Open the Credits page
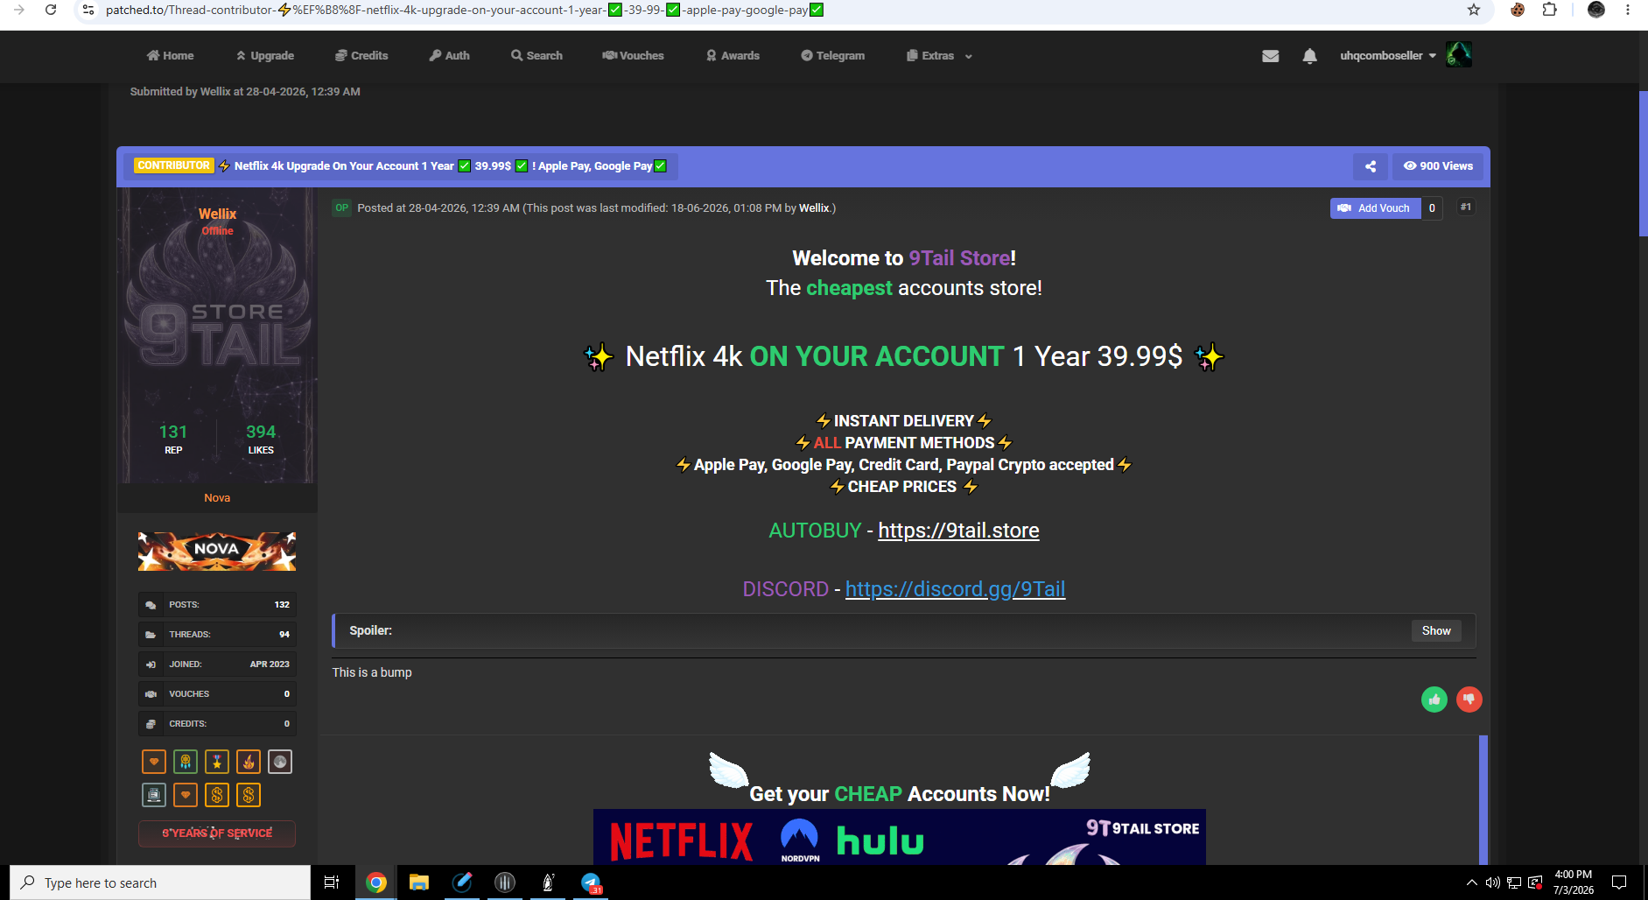1648x900 pixels. pos(361,56)
